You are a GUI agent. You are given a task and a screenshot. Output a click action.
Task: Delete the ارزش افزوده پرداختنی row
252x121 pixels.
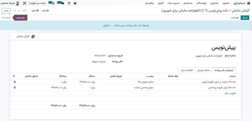(x=15, y=87)
